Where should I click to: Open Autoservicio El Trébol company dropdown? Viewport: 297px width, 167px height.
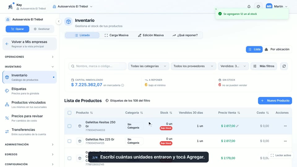(72, 6)
